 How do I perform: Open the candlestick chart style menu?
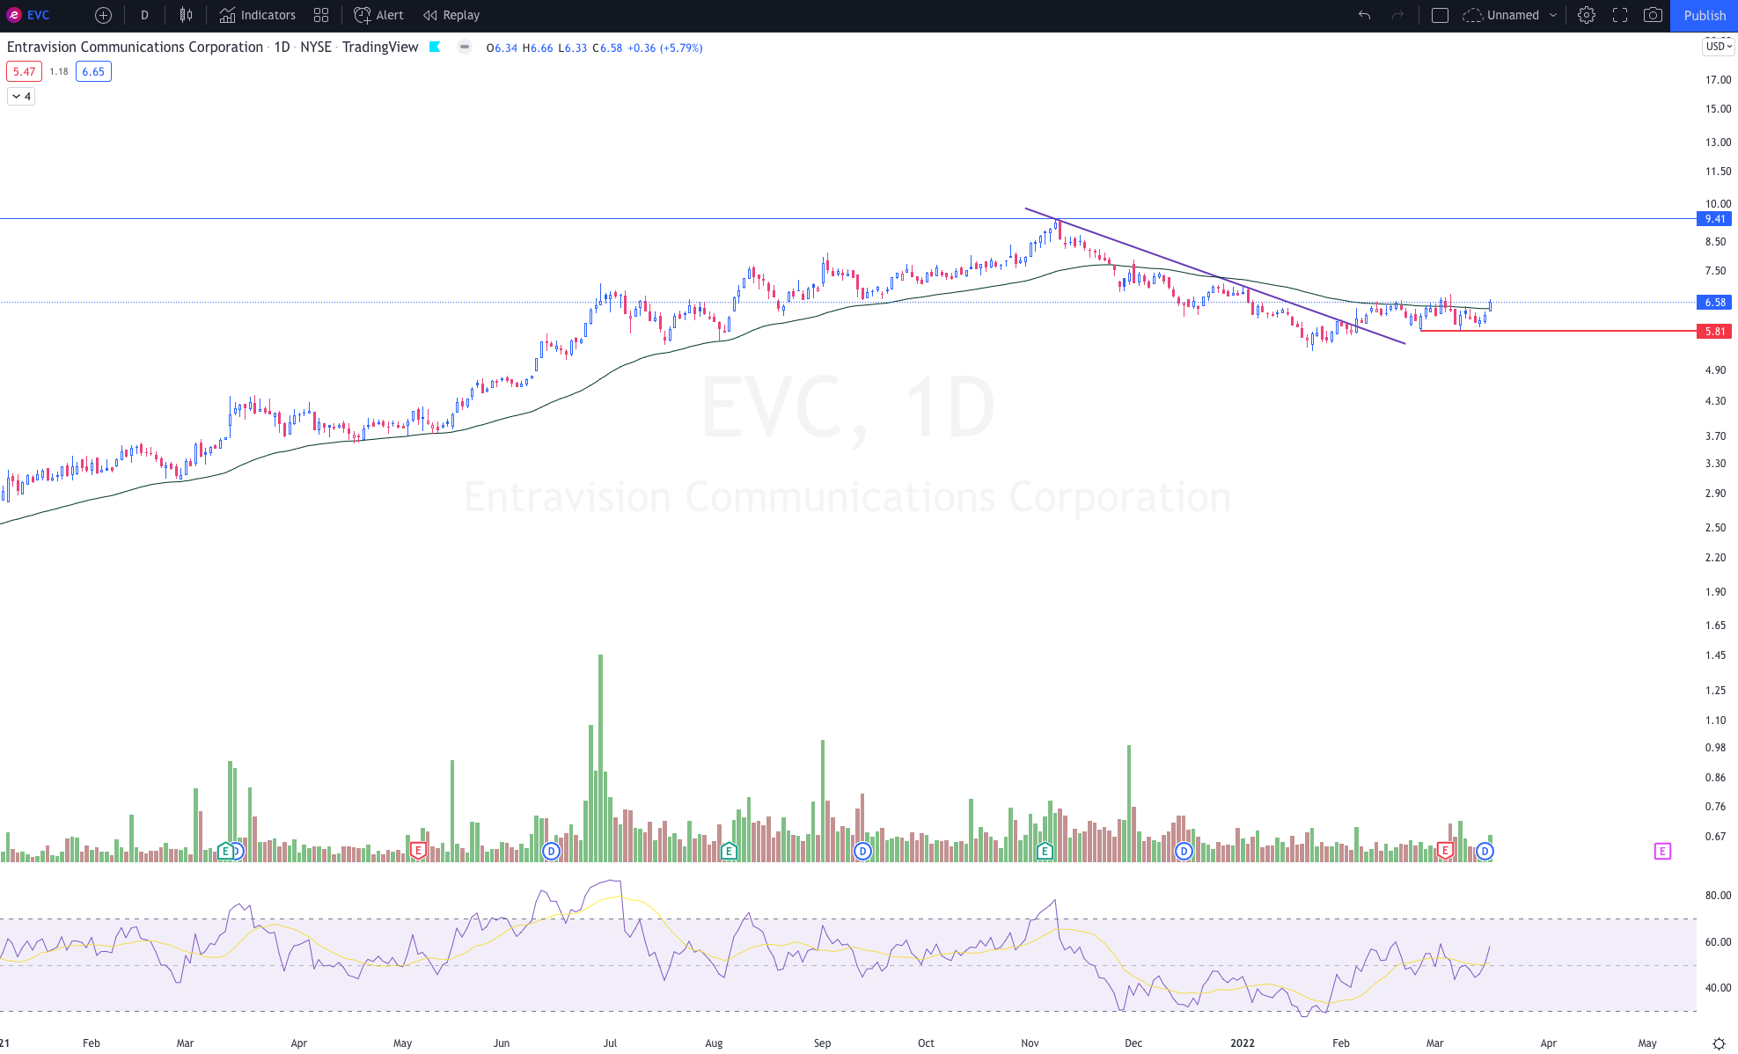click(186, 15)
